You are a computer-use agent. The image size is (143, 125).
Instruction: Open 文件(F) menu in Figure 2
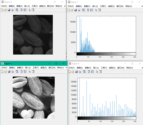pos(4,6)
